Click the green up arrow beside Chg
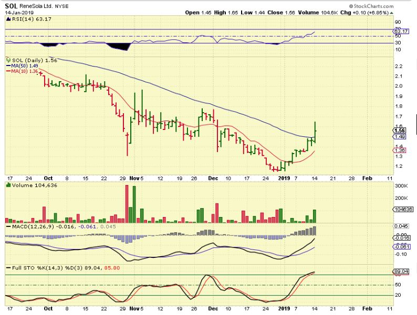 tap(391, 13)
